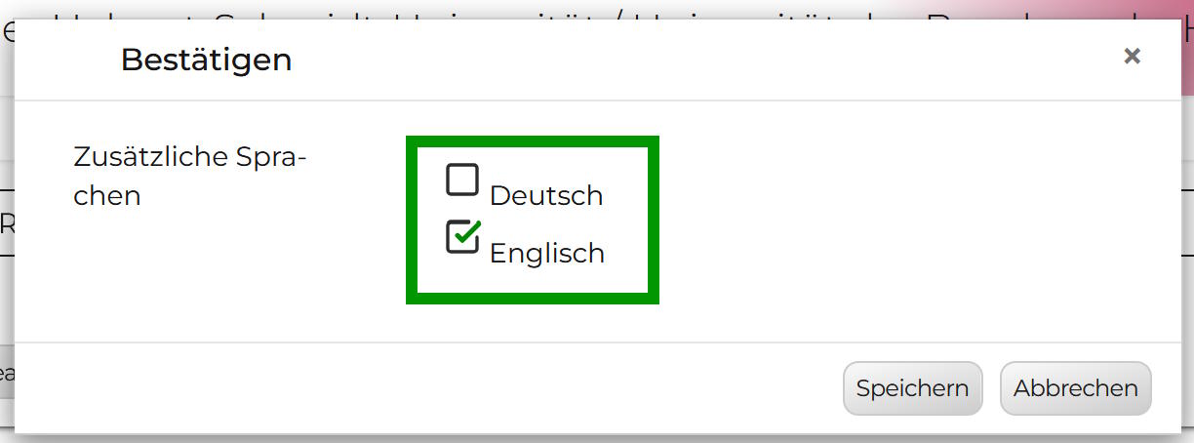Click the Deutsch label text
The width and height of the screenshot is (1194, 443).
pos(546,196)
